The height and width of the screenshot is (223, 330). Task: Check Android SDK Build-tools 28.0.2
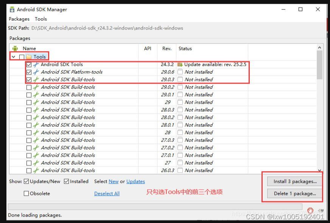pos(29,118)
